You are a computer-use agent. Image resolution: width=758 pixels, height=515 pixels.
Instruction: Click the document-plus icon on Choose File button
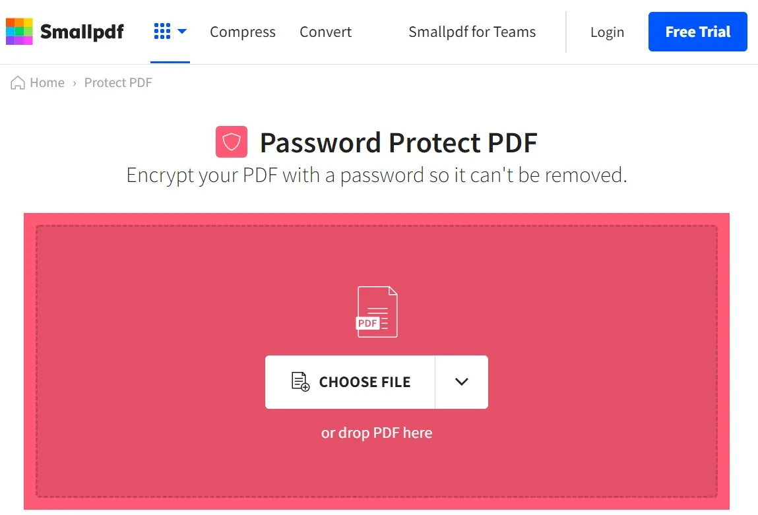pos(300,382)
